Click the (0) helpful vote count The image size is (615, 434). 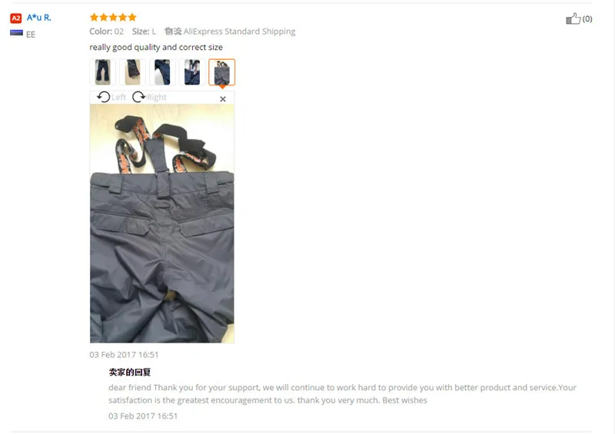(x=587, y=18)
